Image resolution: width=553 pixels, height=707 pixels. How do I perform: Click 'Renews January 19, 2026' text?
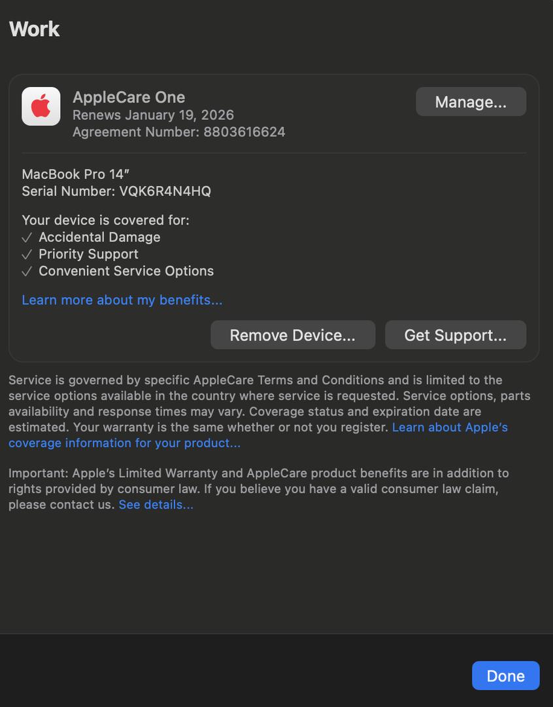coord(153,115)
